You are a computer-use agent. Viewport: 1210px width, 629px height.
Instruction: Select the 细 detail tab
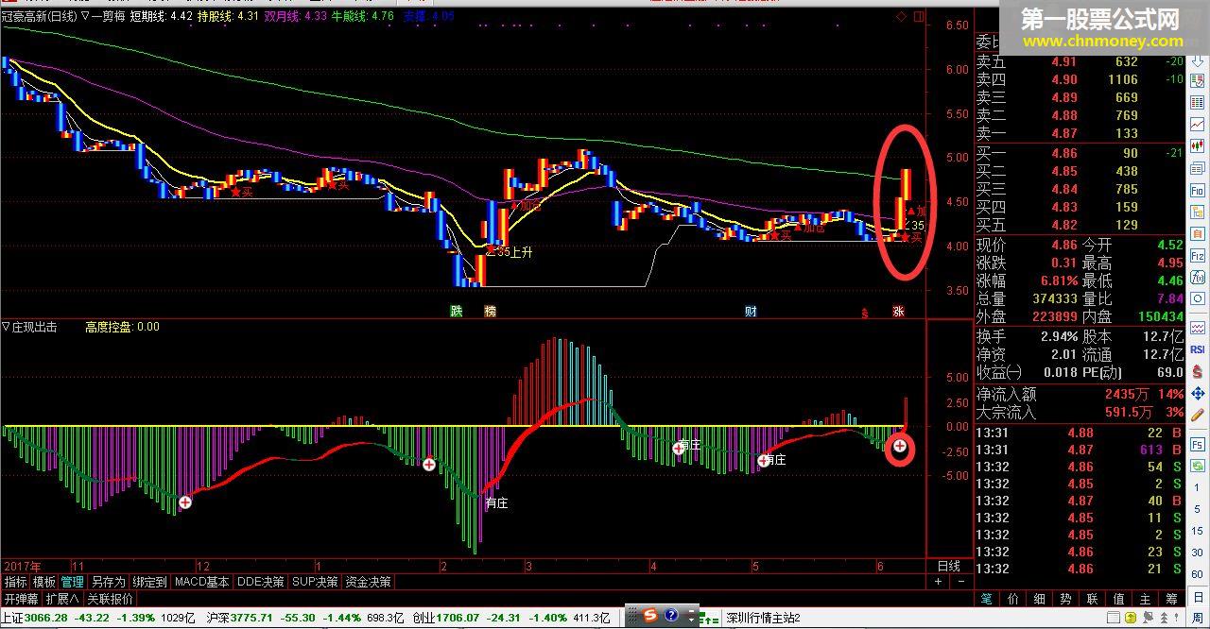click(1039, 599)
